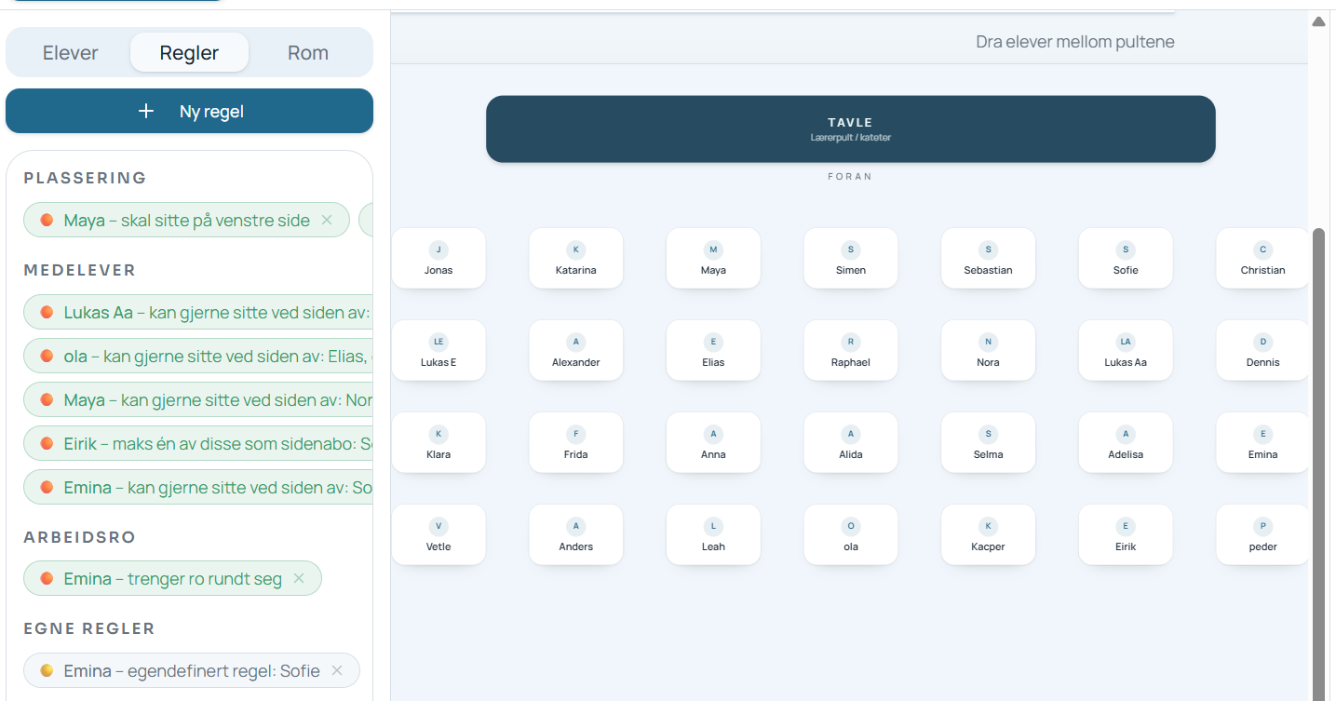Click the ARBEIDSRO section heading
The width and height of the screenshot is (1336, 701).
(80, 537)
